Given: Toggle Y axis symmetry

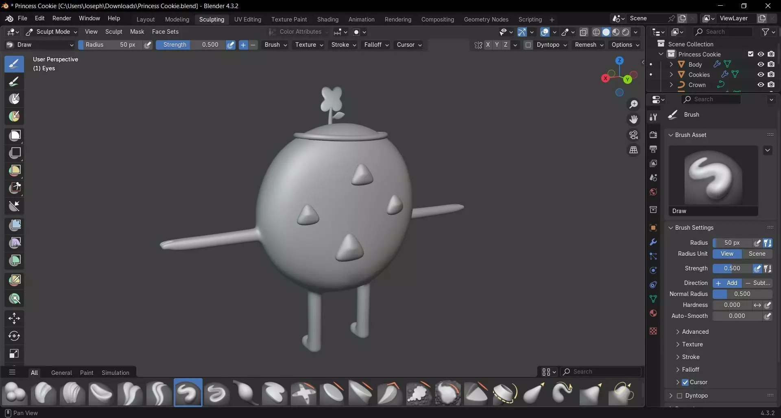Looking at the screenshot, I should point(497,45).
